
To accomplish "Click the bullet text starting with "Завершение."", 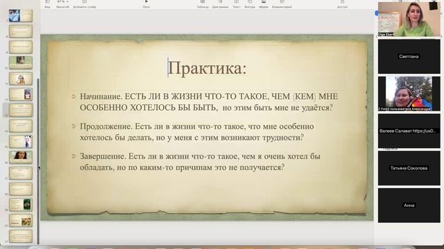I will tap(200, 162).
